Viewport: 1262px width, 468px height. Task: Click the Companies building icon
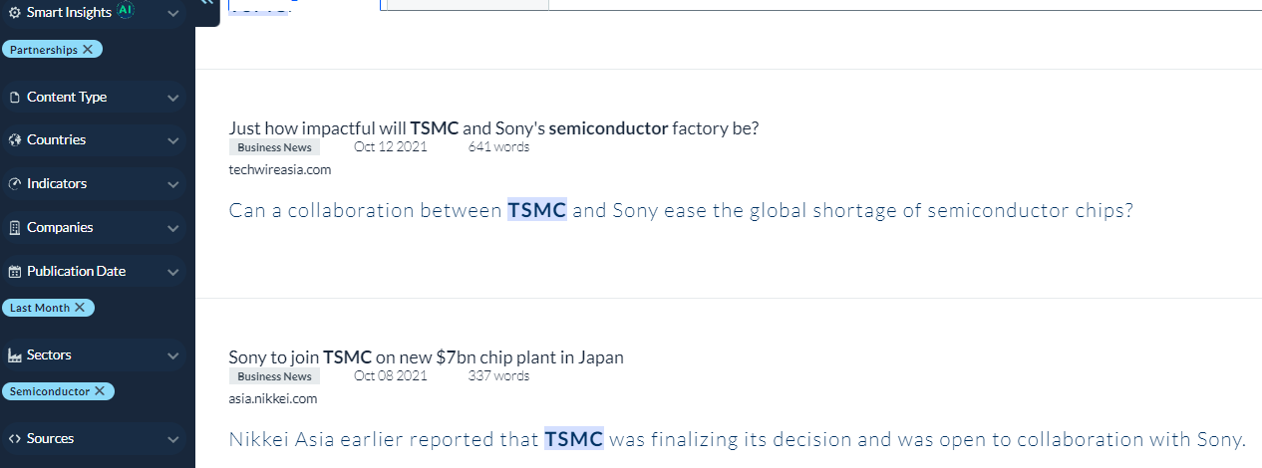tap(14, 228)
